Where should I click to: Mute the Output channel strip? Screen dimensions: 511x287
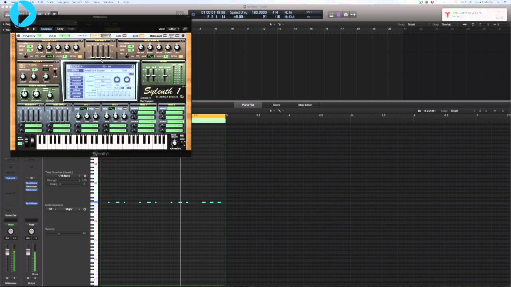tap(28, 278)
